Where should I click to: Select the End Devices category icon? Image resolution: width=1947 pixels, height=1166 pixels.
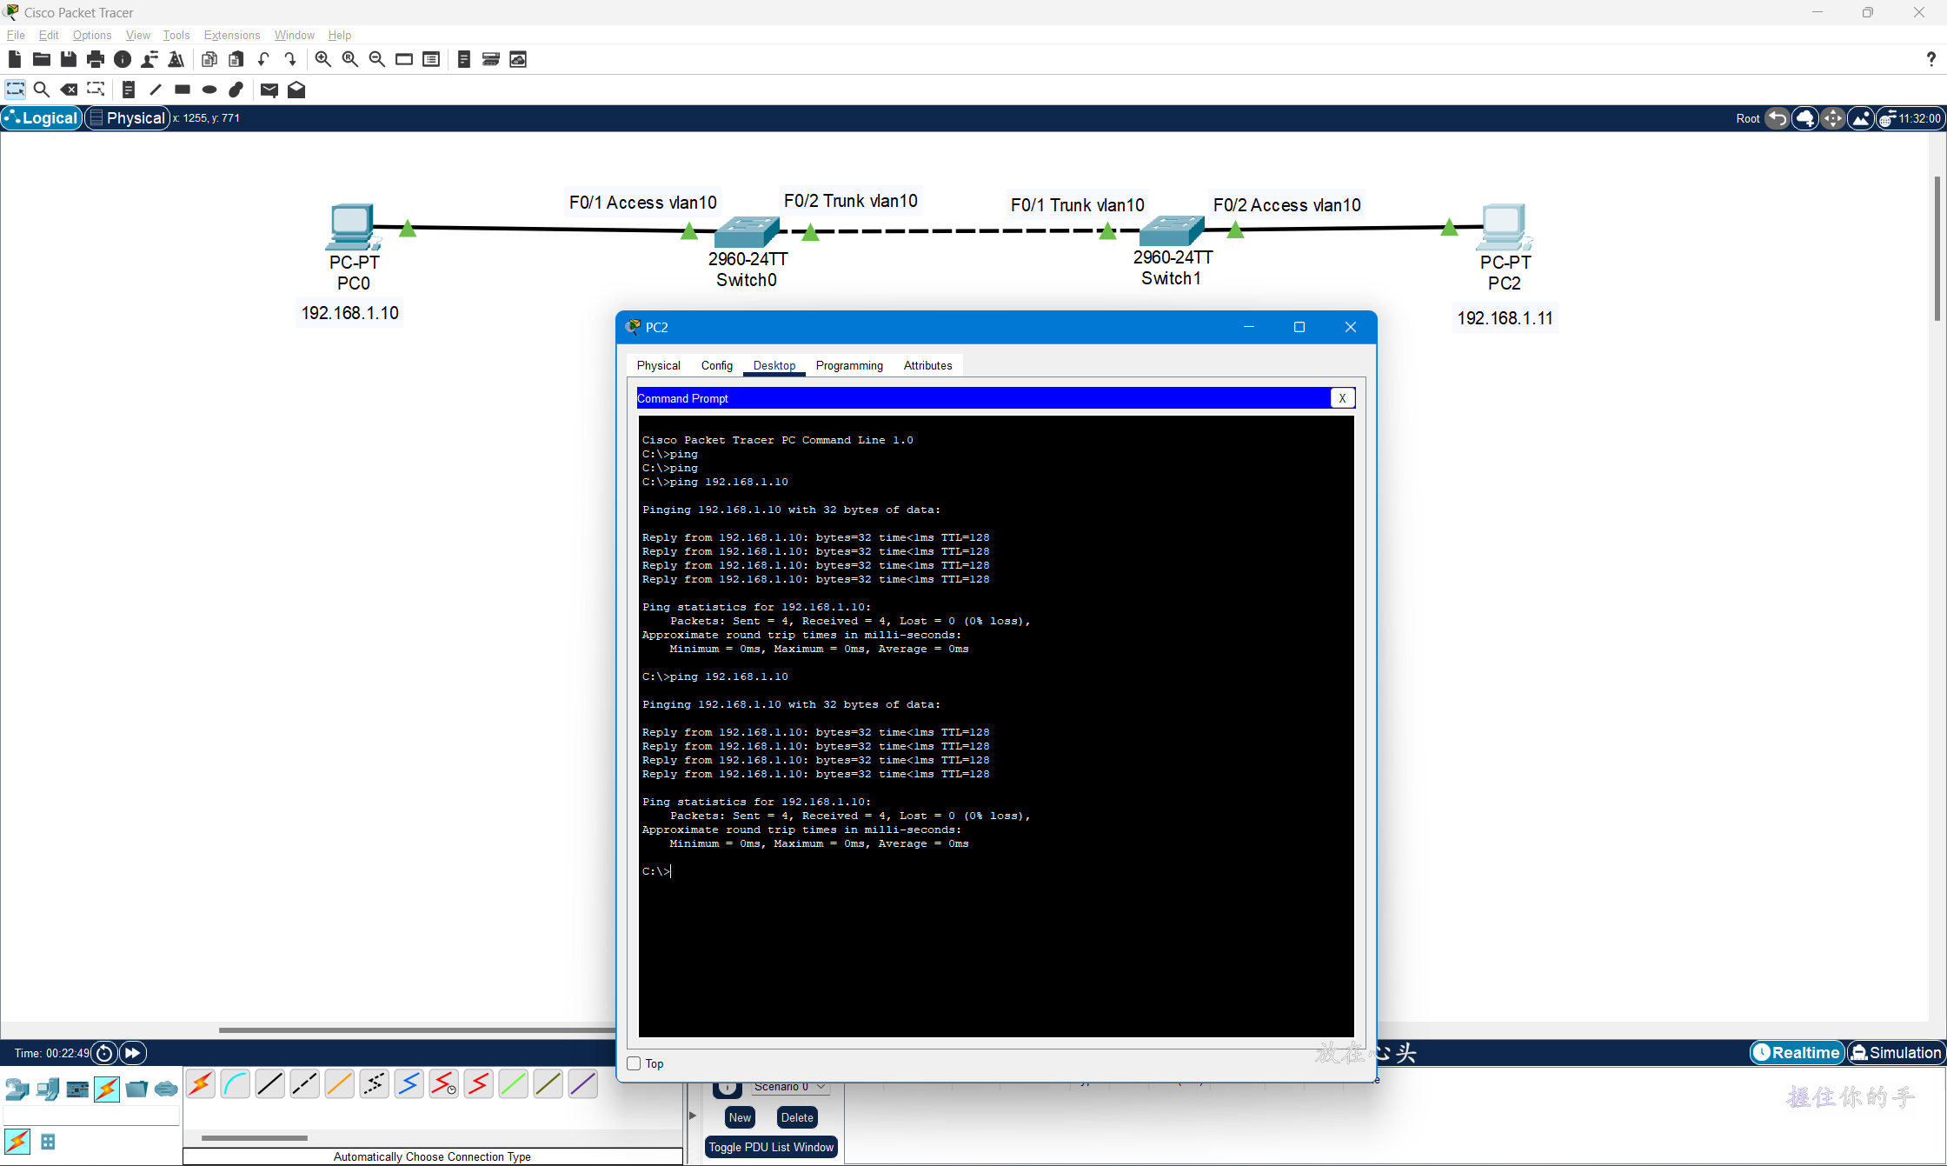coord(47,1089)
